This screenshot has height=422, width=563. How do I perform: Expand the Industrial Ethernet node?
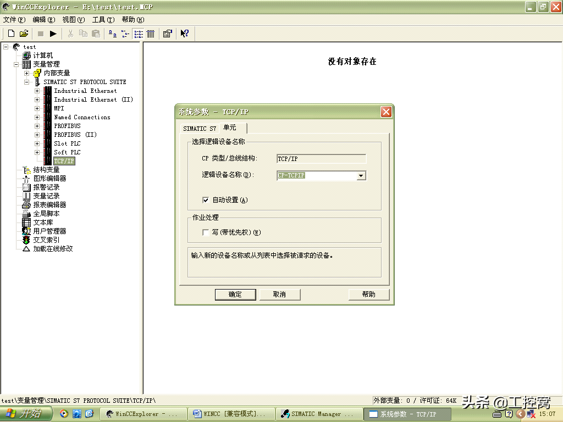[37, 91]
